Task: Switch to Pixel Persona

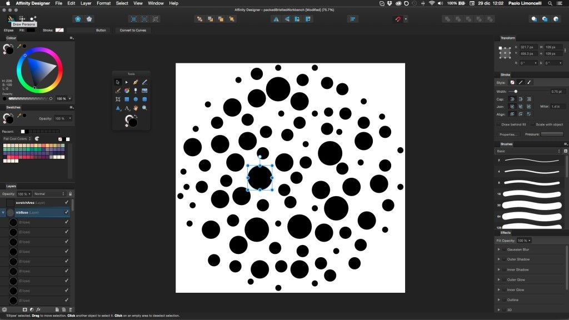Action: 22,19
